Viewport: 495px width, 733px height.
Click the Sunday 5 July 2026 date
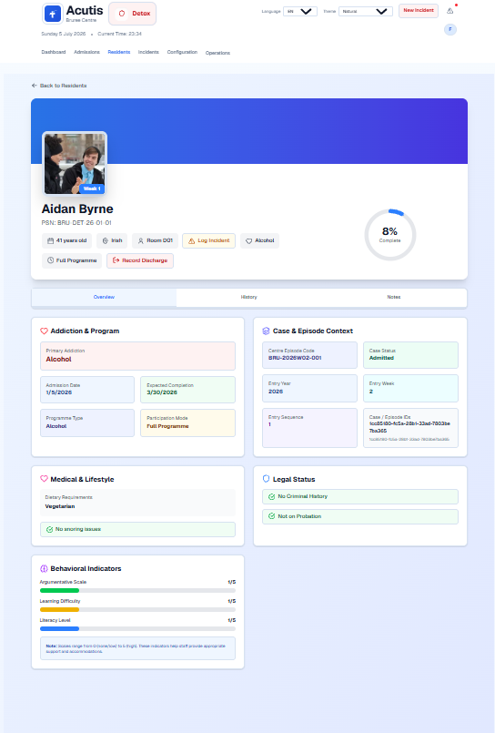click(x=64, y=34)
